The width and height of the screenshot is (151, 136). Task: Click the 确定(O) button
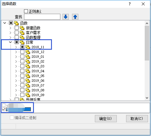(x=106, y=119)
